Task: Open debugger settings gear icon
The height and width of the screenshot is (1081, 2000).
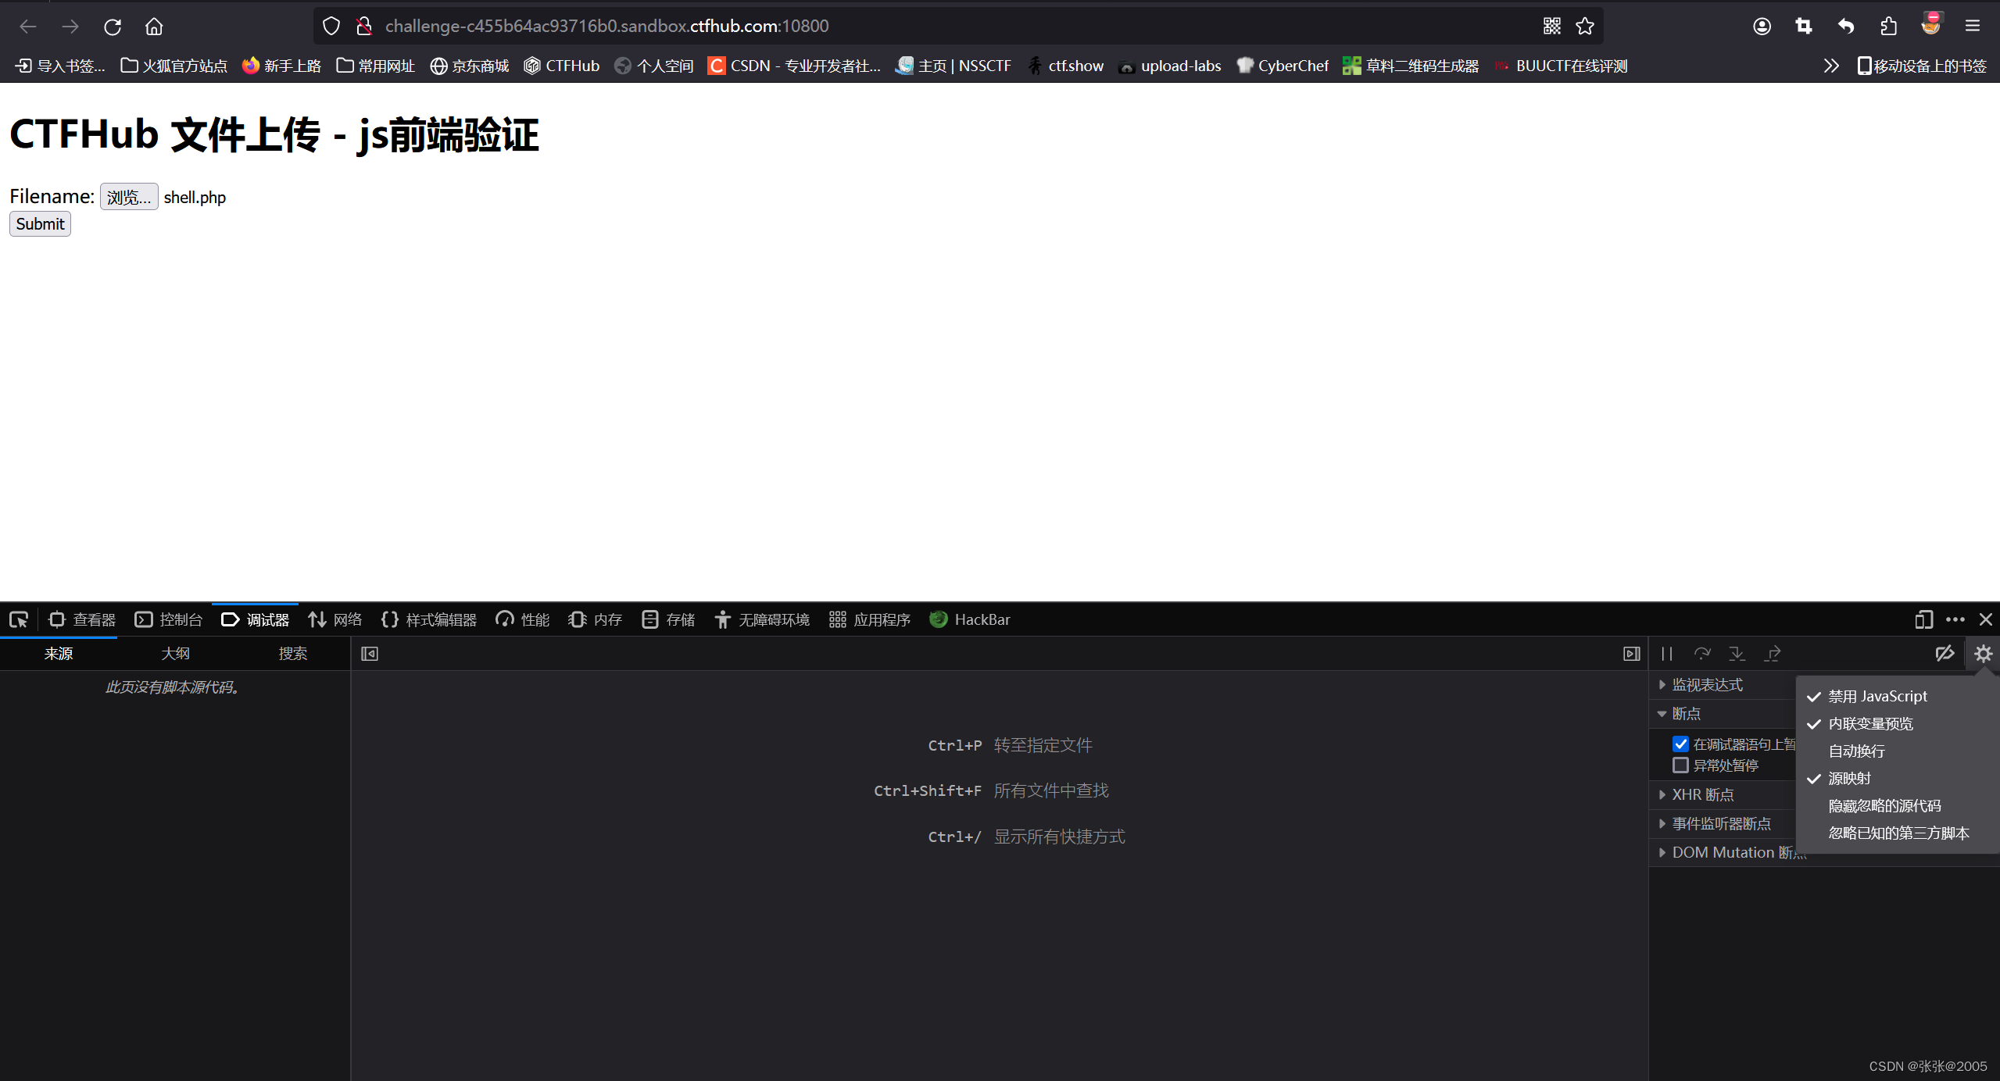Action: [1983, 654]
